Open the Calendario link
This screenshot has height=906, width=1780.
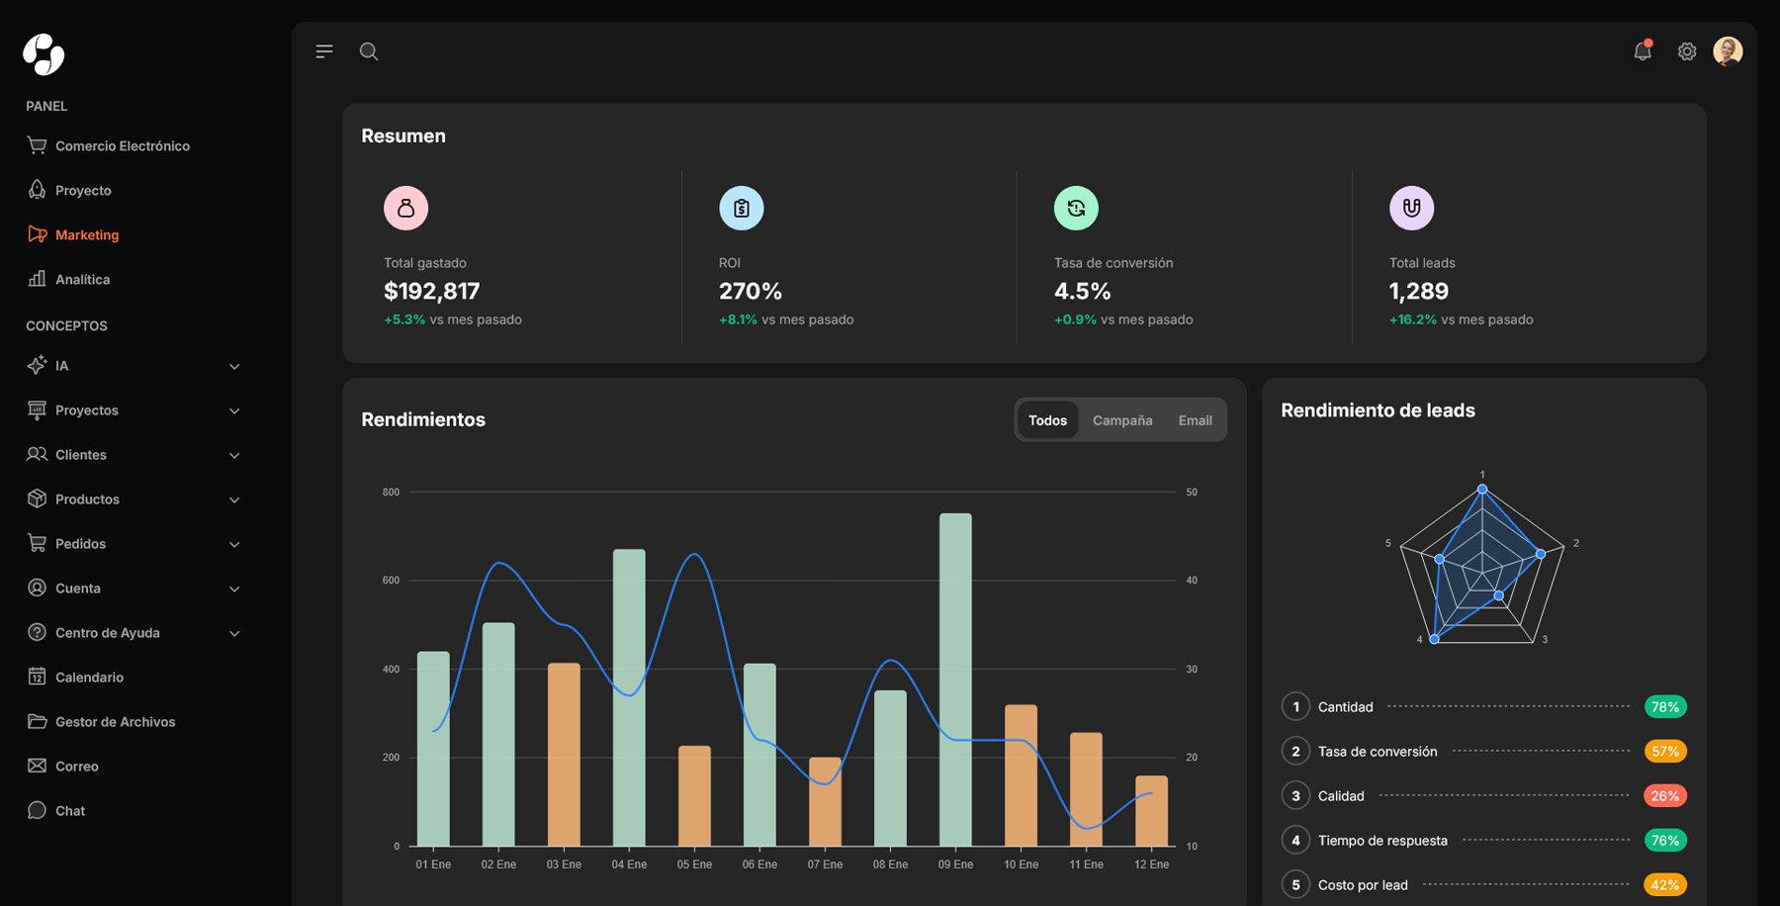tap(89, 678)
